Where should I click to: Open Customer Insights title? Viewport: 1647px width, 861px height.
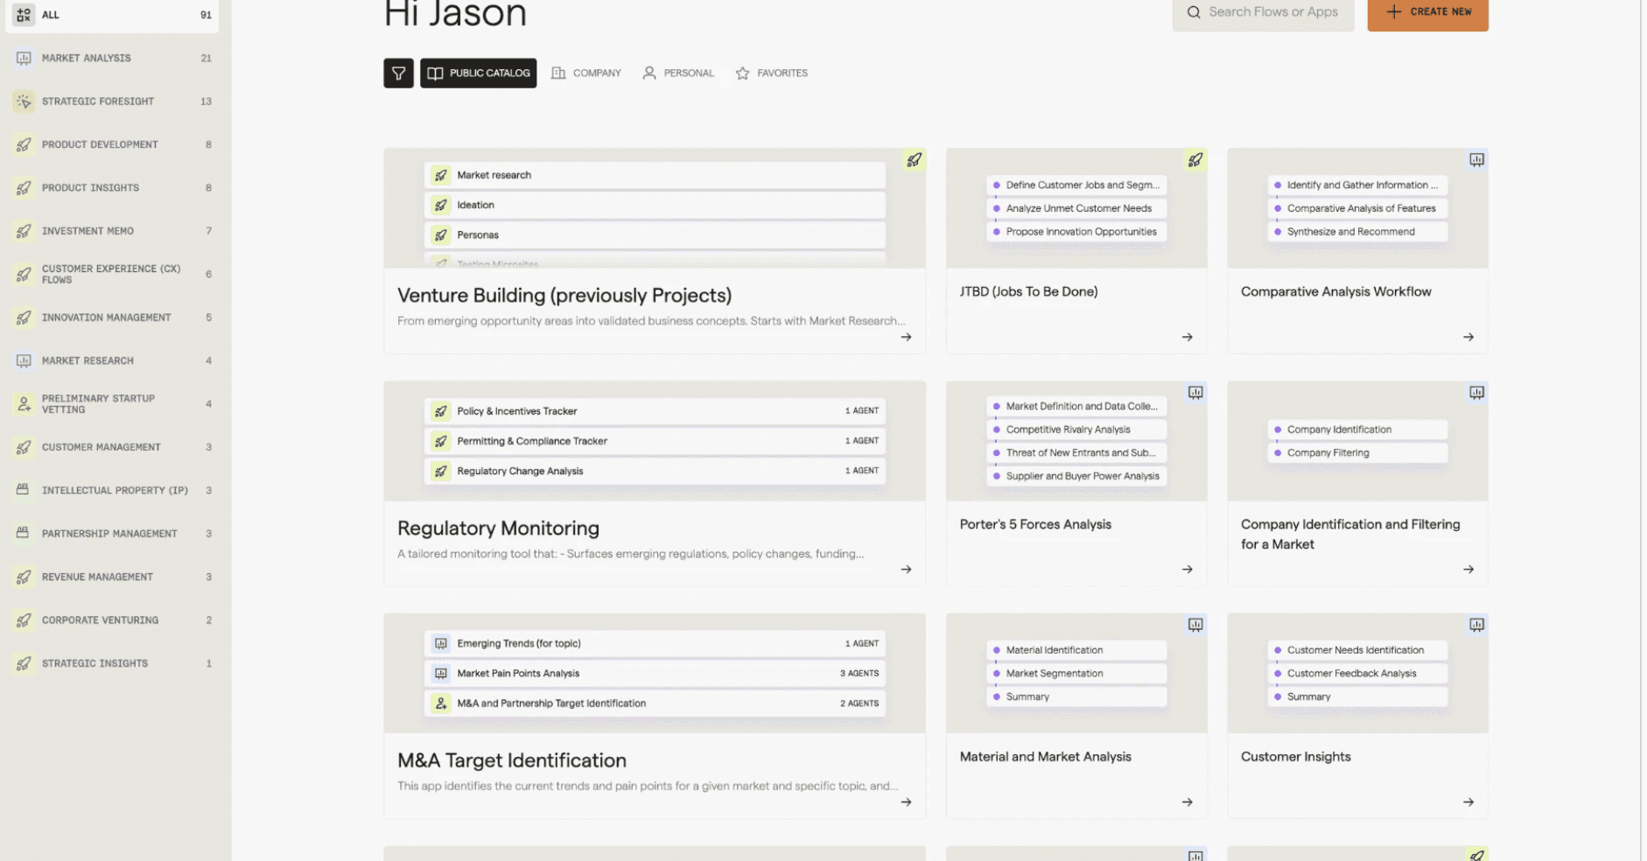1295,757
